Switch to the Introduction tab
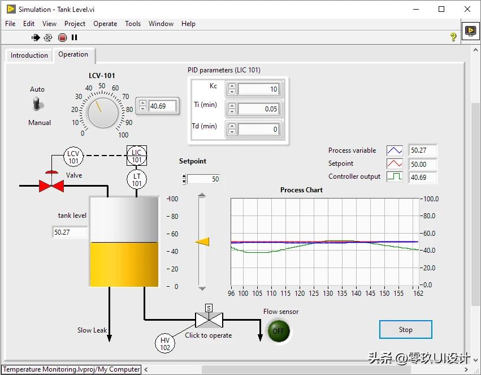 click(x=28, y=55)
